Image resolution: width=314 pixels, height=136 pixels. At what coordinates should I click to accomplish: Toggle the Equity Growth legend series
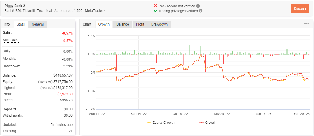[x=161, y=122]
